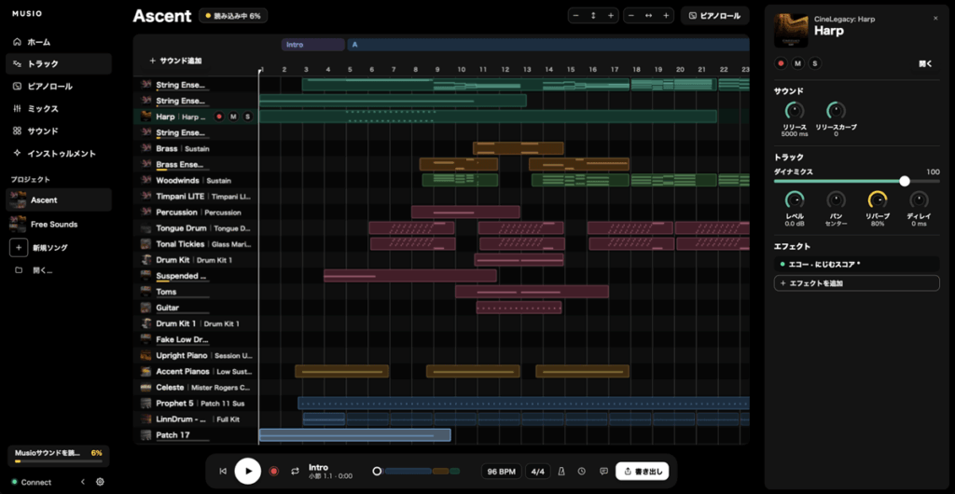Viewport: 955px width, 494px height.
Task: Decrease vertical zoom with the minus button
Action: [576, 16]
